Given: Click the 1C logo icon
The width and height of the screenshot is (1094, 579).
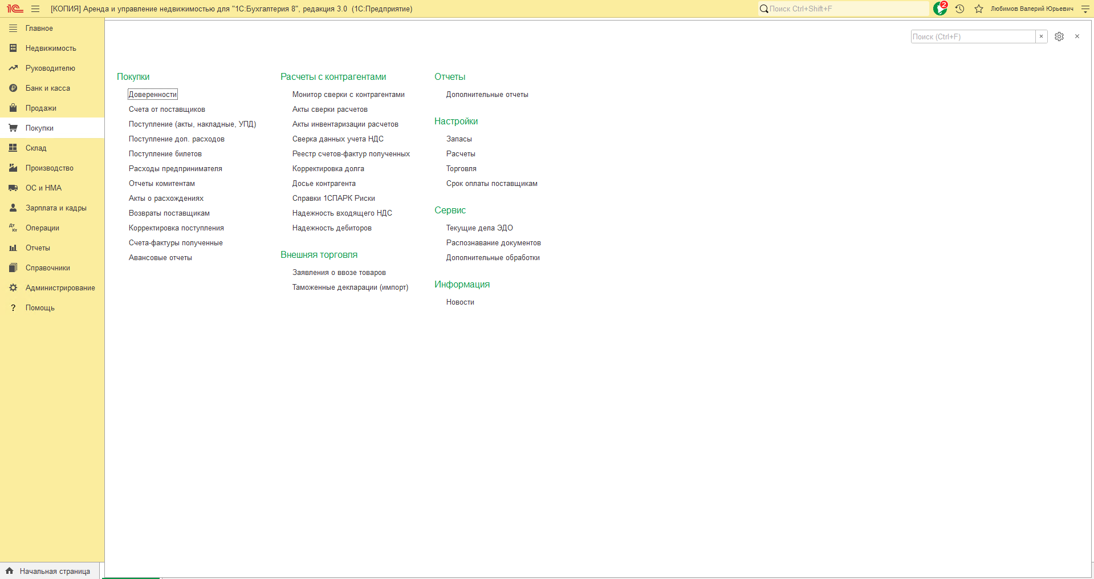Looking at the screenshot, I should tap(15, 9).
